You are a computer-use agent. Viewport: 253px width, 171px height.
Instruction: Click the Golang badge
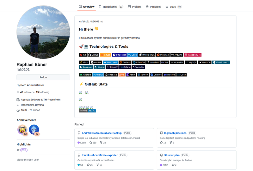click(x=125, y=67)
